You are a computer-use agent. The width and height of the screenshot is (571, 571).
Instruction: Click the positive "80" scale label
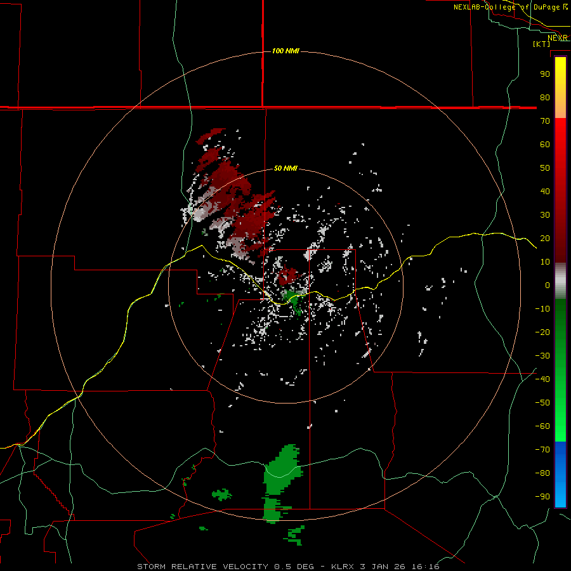pos(545,97)
